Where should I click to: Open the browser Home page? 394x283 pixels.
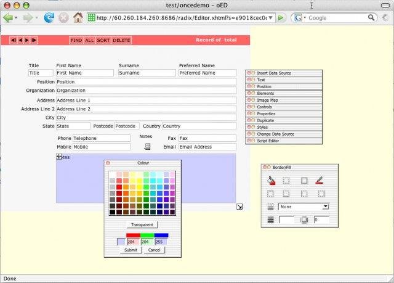pyautogui.click(x=78, y=18)
